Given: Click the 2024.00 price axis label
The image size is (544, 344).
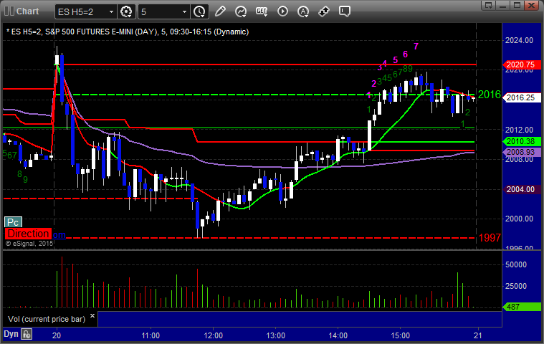Looking at the screenshot, I should coord(519,40).
